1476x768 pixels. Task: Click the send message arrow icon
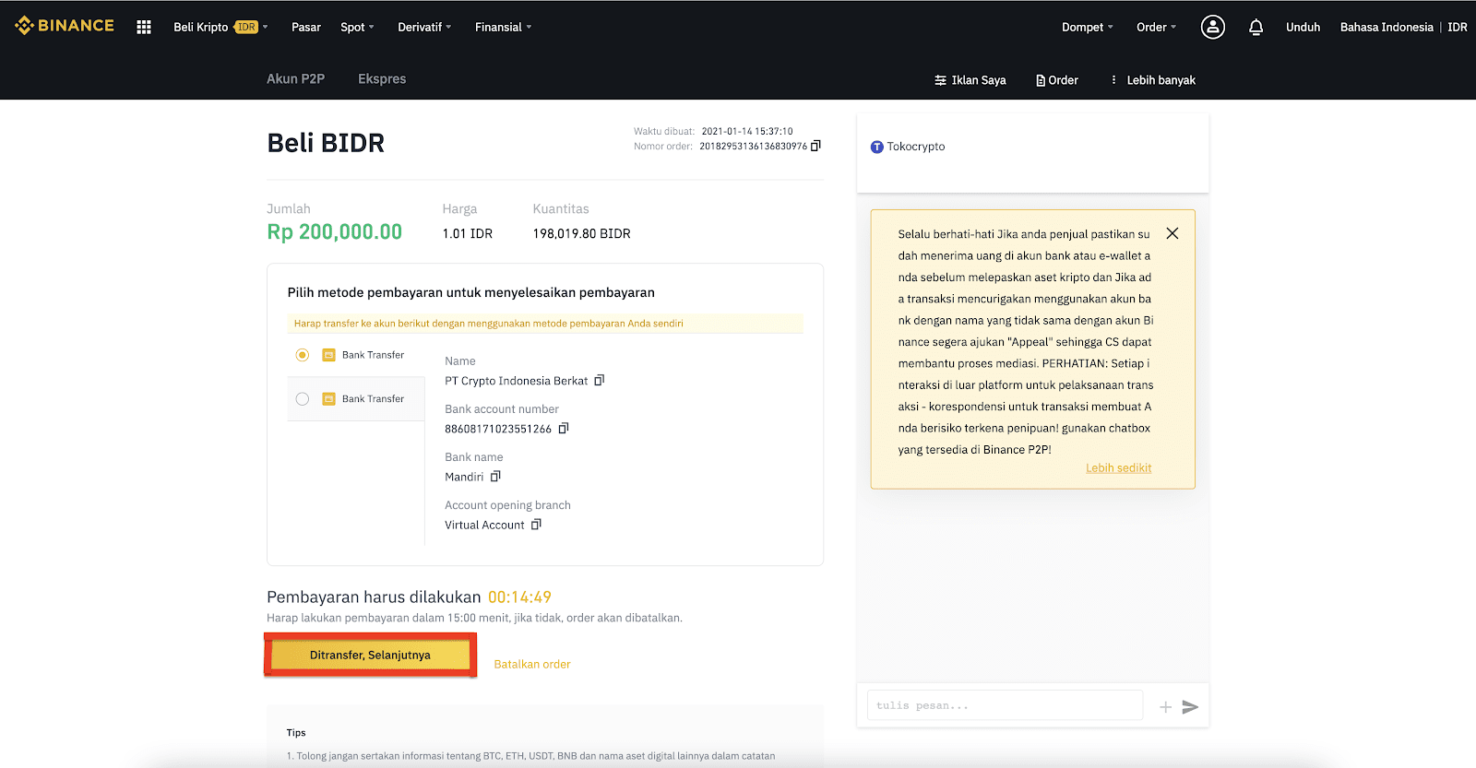click(x=1190, y=707)
